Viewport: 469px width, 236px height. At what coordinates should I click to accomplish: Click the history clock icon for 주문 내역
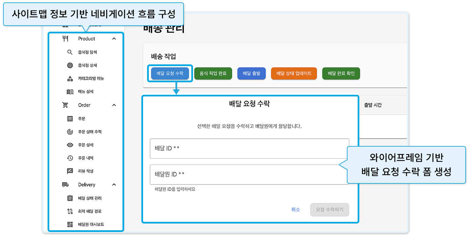70,158
